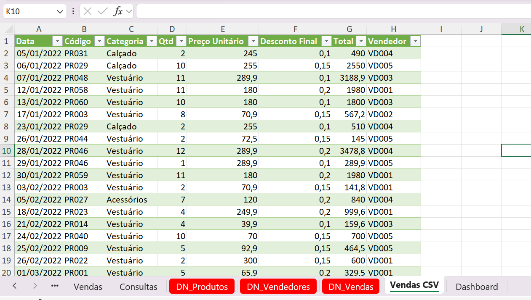Click date cell 30/01/2022
Viewport: 531px width, 300px height.
[x=39, y=175]
